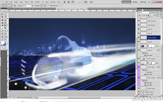This screenshot has height=102, width=163.
Task: Open the Image menu
Action: click(x=16, y=2)
